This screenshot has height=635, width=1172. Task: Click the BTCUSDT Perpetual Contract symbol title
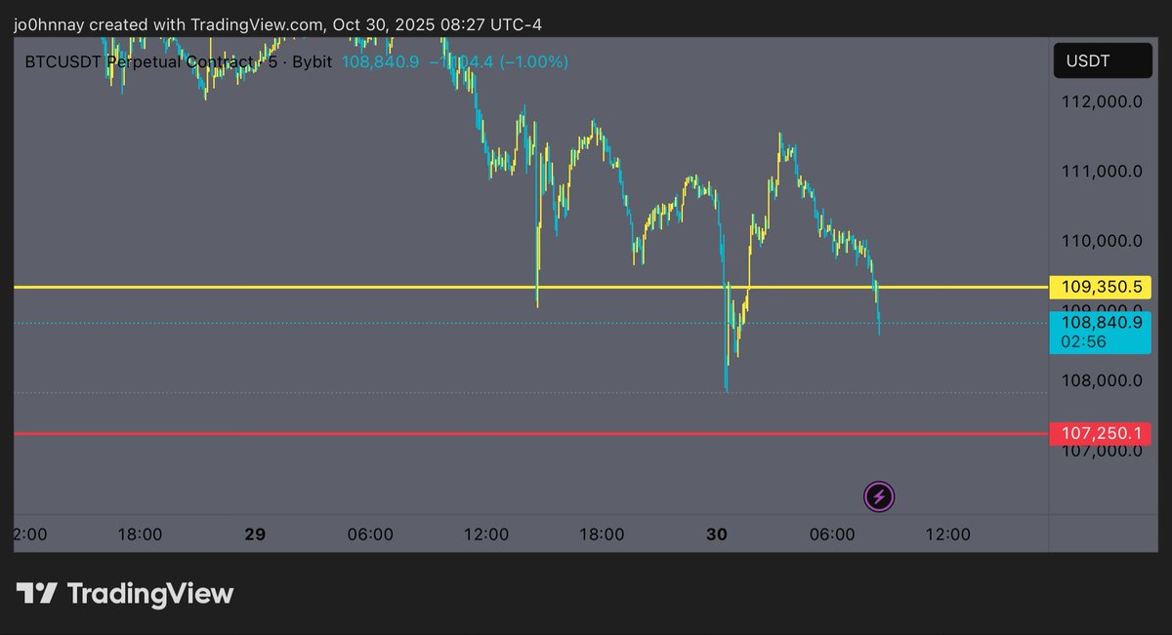pyautogui.click(x=137, y=61)
